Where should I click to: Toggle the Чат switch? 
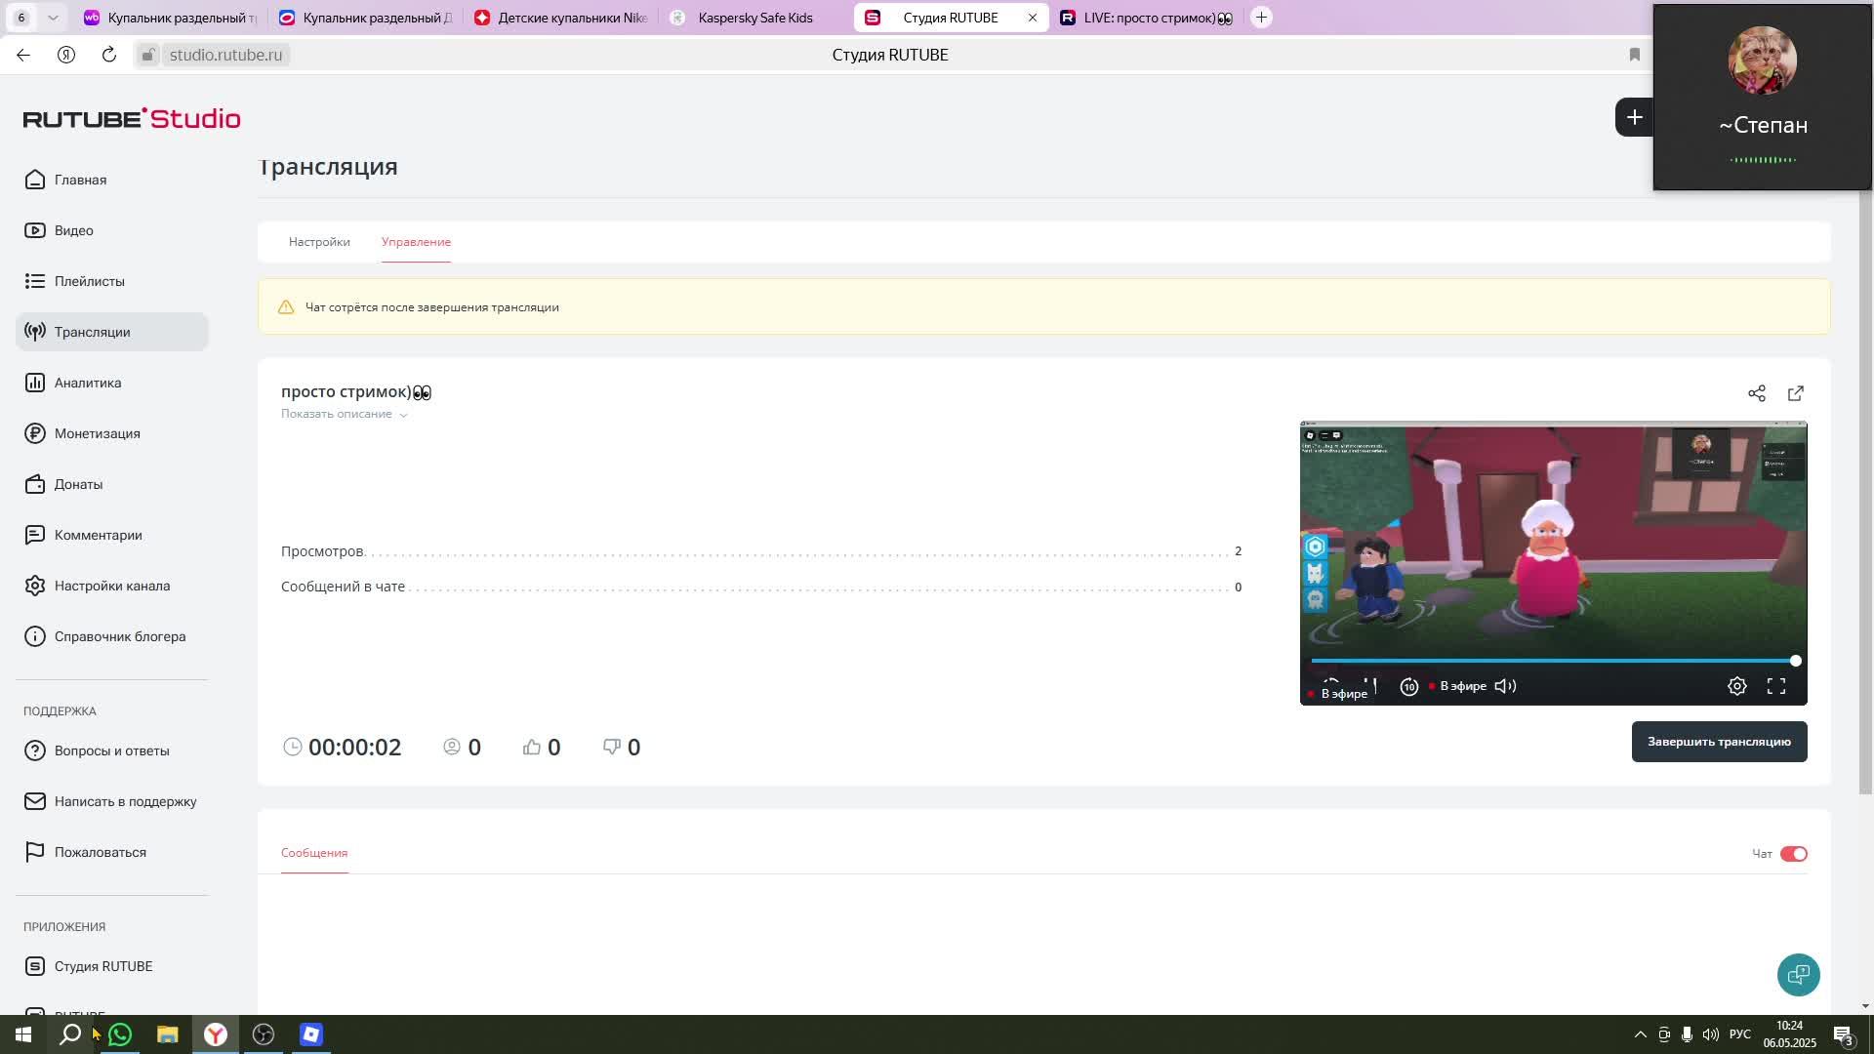tap(1794, 854)
